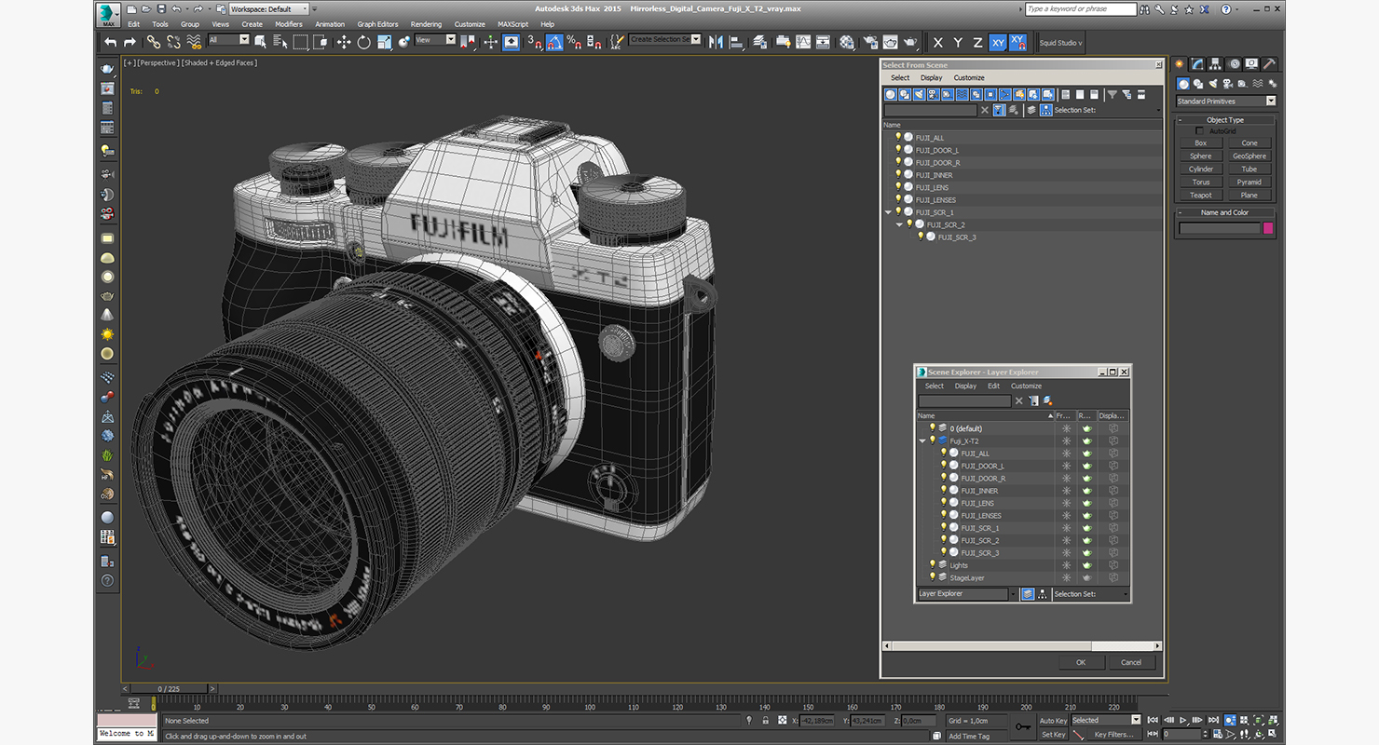The image size is (1379, 745).
Task: Click the Redo arrow in main toolbar
Action: (x=130, y=42)
